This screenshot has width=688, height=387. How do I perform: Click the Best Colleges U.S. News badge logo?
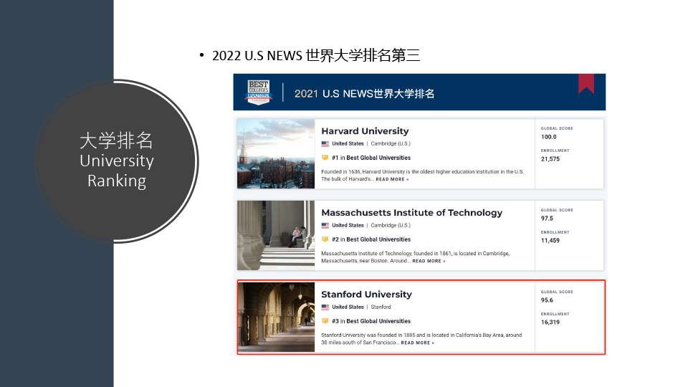click(259, 92)
